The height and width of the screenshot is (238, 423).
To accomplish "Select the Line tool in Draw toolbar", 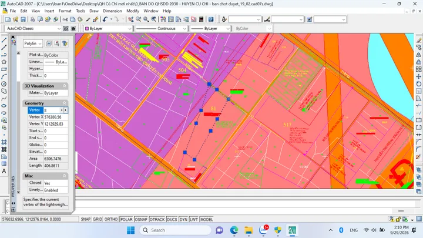I will coord(4,40).
